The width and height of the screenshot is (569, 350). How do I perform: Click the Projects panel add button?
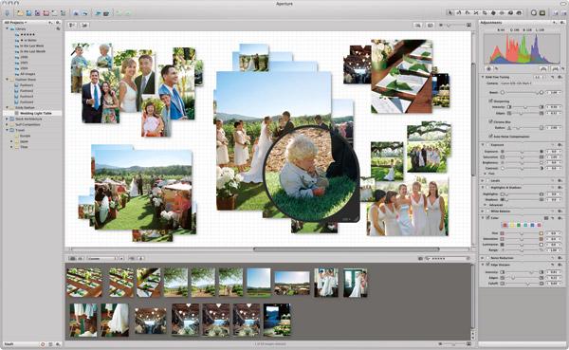point(50,23)
